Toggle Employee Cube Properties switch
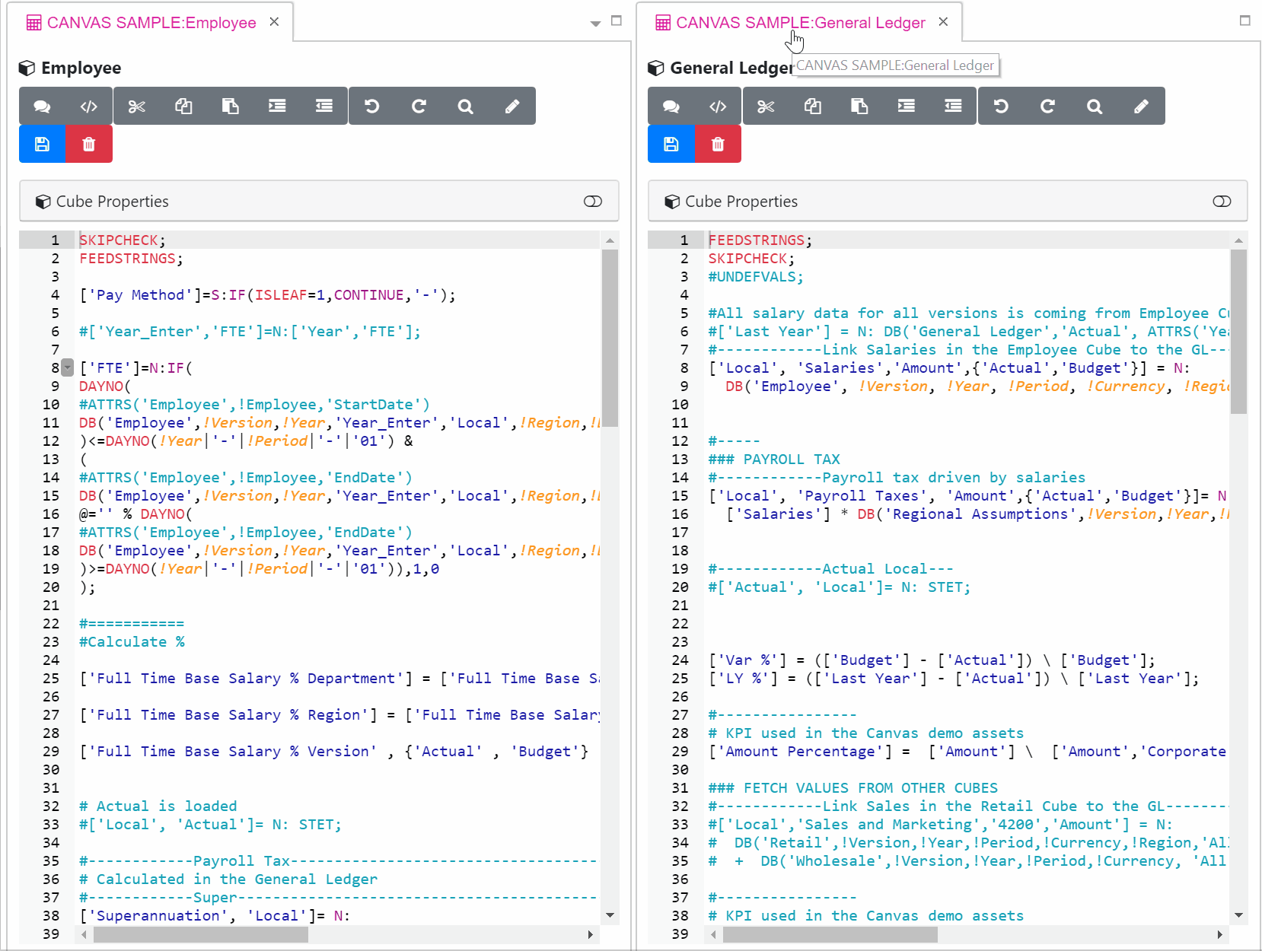 pyautogui.click(x=593, y=202)
